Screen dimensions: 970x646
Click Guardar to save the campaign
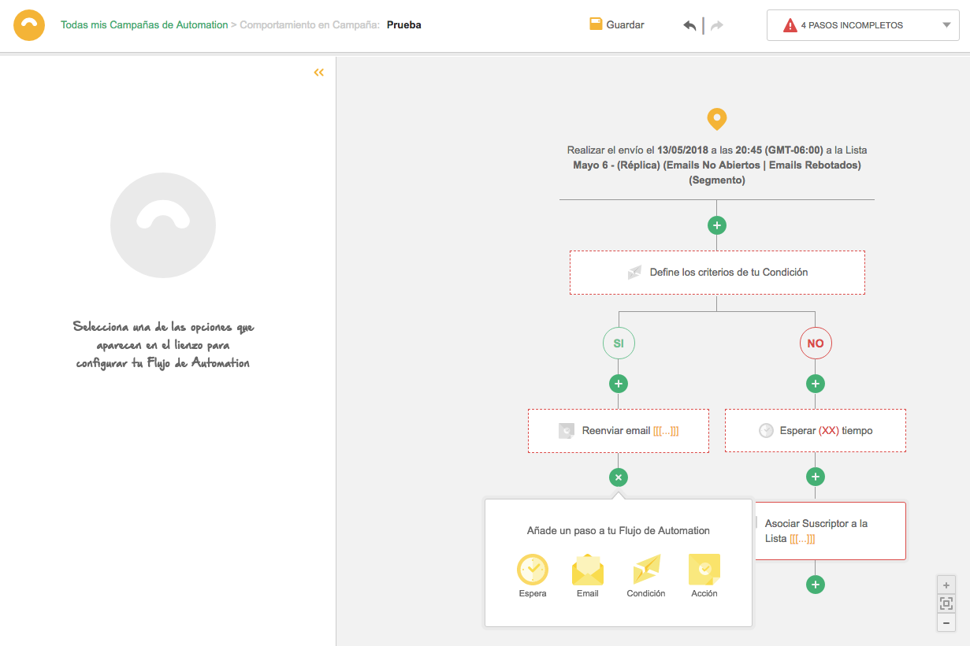[x=617, y=25]
